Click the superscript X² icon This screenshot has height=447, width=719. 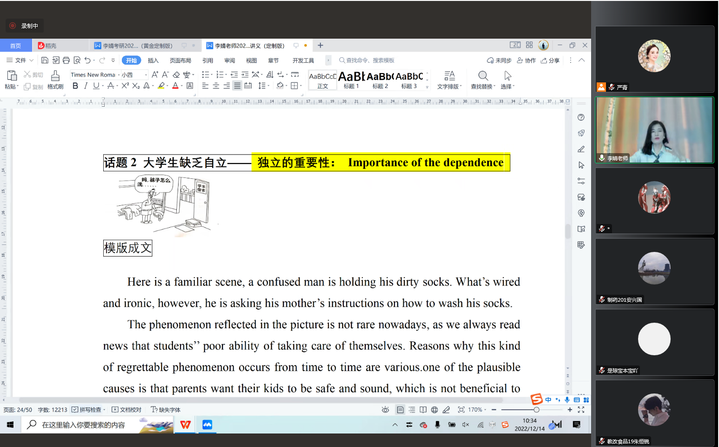point(125,86)
